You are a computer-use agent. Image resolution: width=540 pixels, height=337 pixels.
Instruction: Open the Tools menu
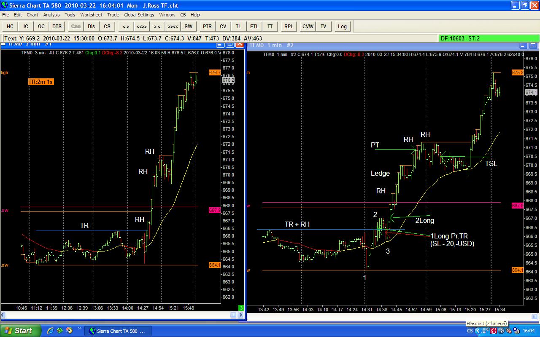pos(70,15)
